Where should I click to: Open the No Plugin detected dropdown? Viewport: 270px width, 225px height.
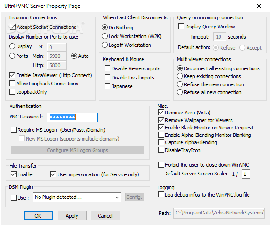coord(77,197)
